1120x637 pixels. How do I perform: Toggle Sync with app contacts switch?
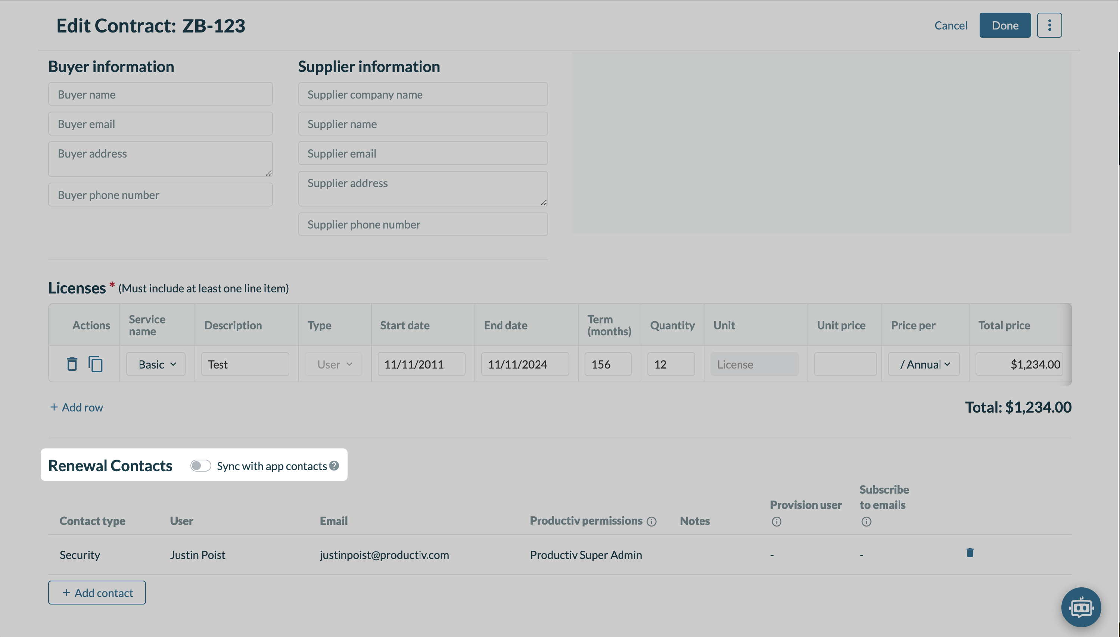pyautogui.click(x=201, y=466)
